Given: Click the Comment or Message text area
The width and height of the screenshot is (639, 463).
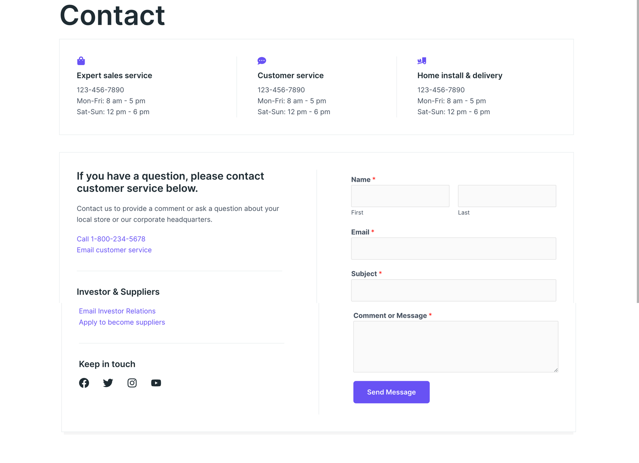Looking at the screenshot, I should 456,347.
